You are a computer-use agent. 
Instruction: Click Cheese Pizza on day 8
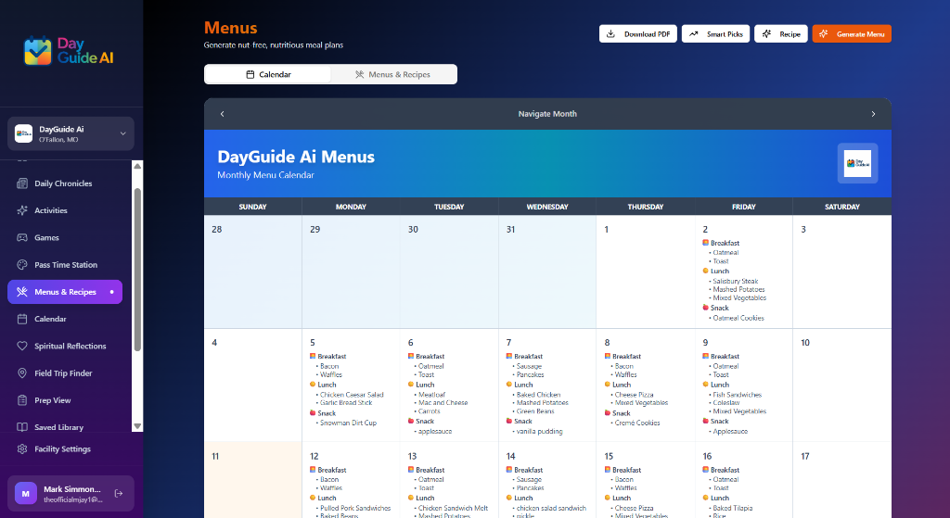634,395
